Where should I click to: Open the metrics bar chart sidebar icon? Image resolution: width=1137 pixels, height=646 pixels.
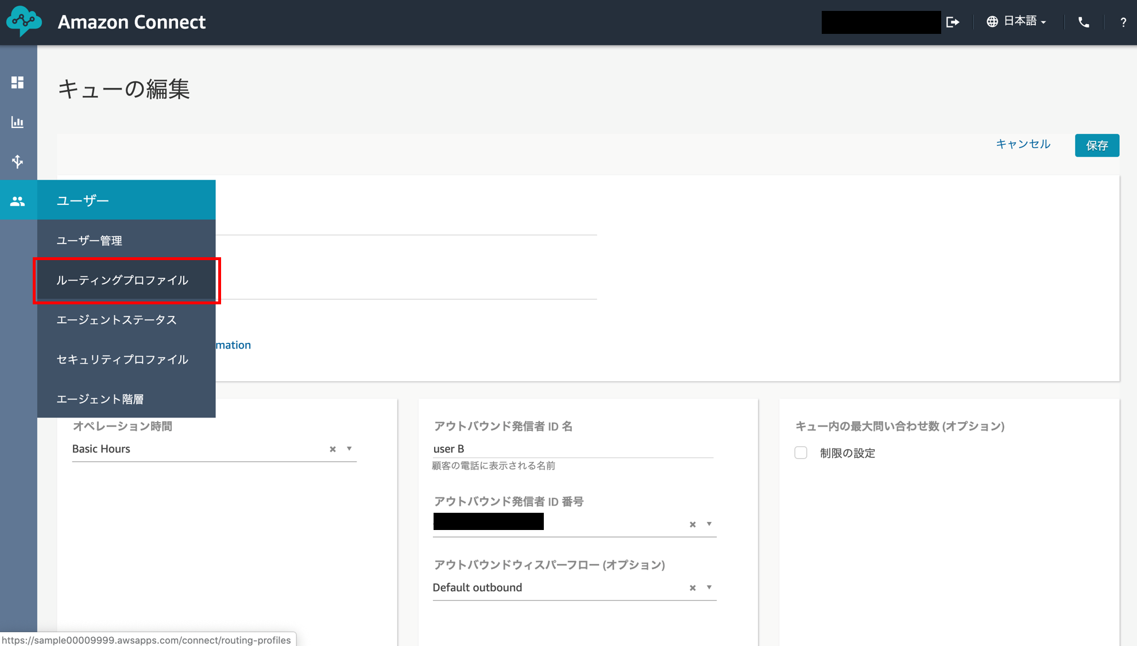pos(18,122)
